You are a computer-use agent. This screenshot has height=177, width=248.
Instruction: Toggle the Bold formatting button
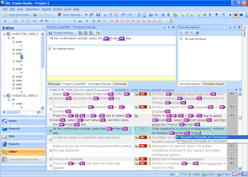click(x=5, y=21)
